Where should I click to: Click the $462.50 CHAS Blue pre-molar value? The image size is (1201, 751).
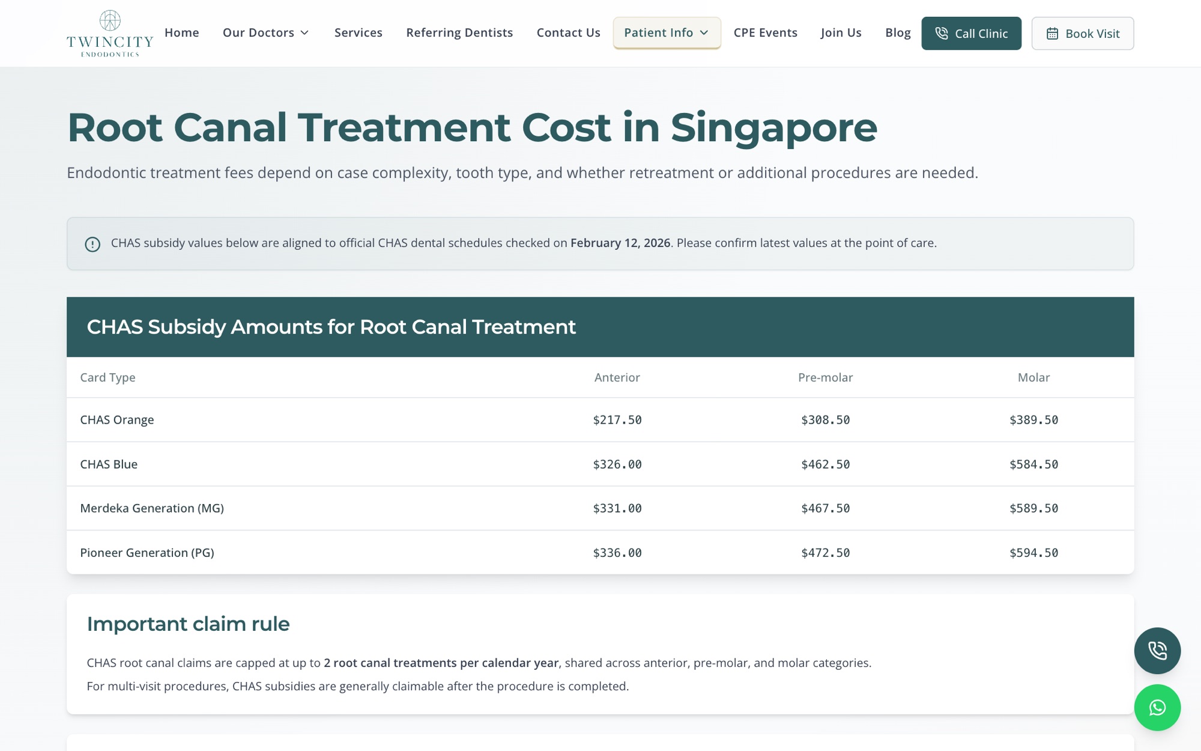(826, 464)
